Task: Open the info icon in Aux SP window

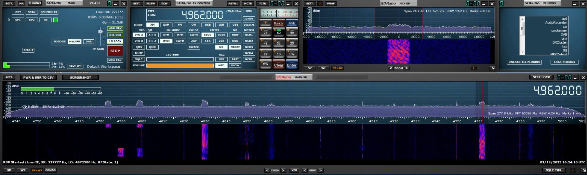Action: click(x=473, y=68)
